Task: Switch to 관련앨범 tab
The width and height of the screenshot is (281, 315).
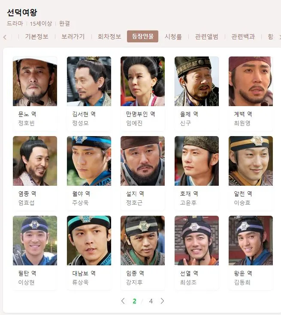Action: (206, 36)
